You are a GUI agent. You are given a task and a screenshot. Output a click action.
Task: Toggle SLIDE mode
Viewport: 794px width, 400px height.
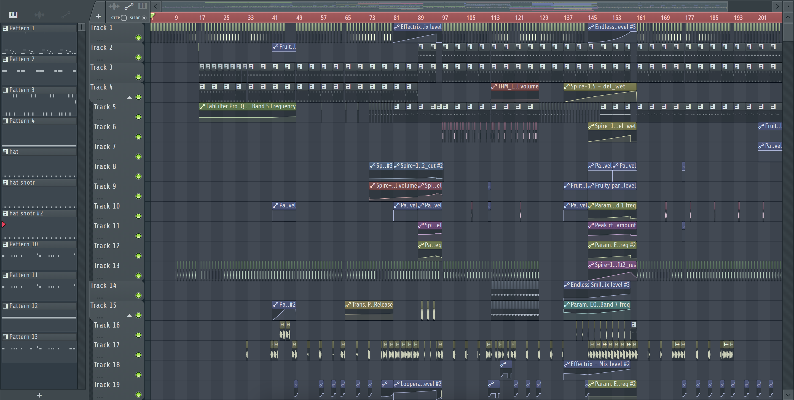(x=144, y=18)
